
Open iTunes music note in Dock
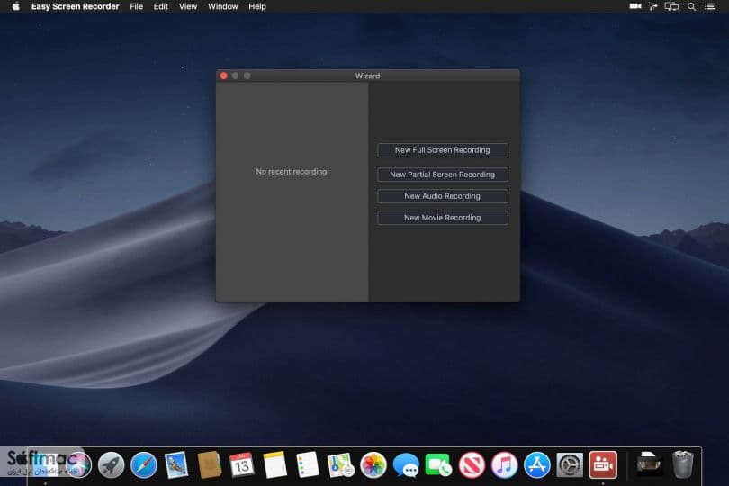504,464
